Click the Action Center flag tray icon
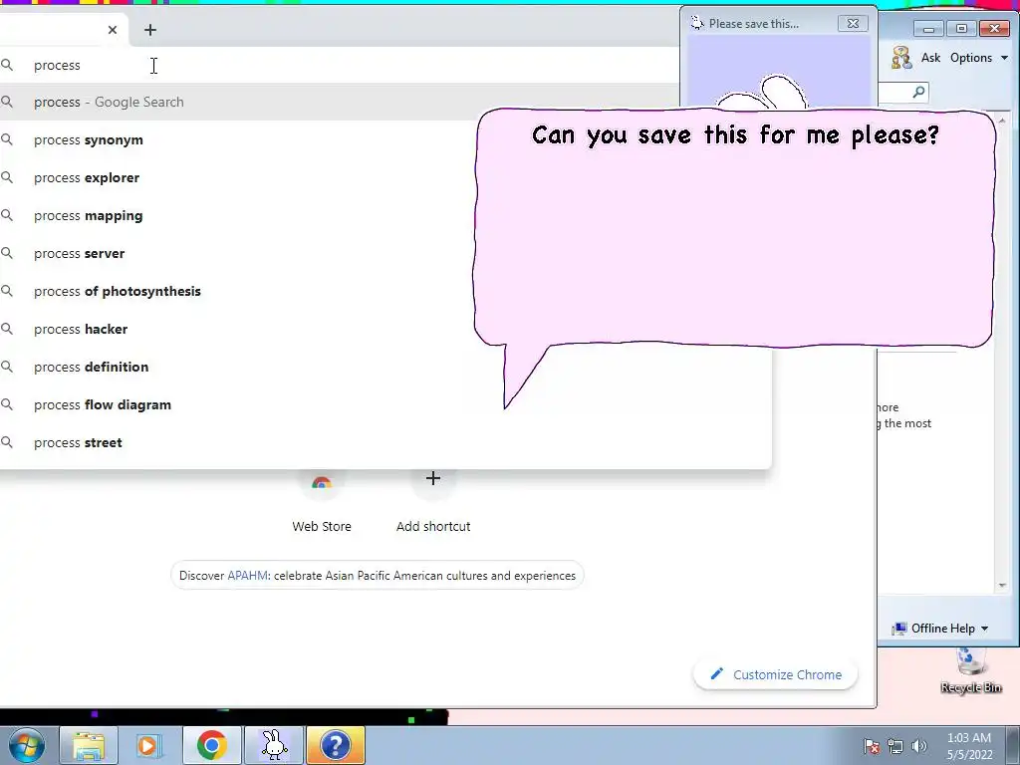This screenshot has width=1020, height=765. click(x=872, y=746)
